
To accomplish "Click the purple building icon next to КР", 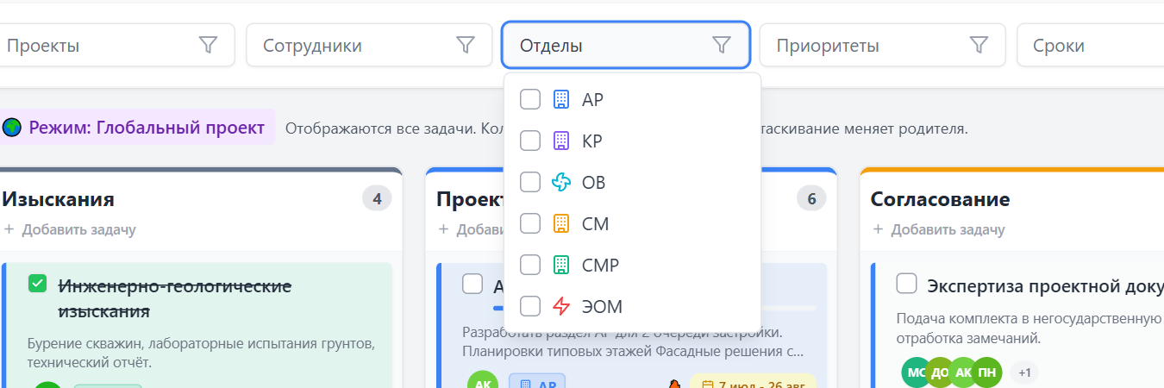I will (x=561, y=141).
